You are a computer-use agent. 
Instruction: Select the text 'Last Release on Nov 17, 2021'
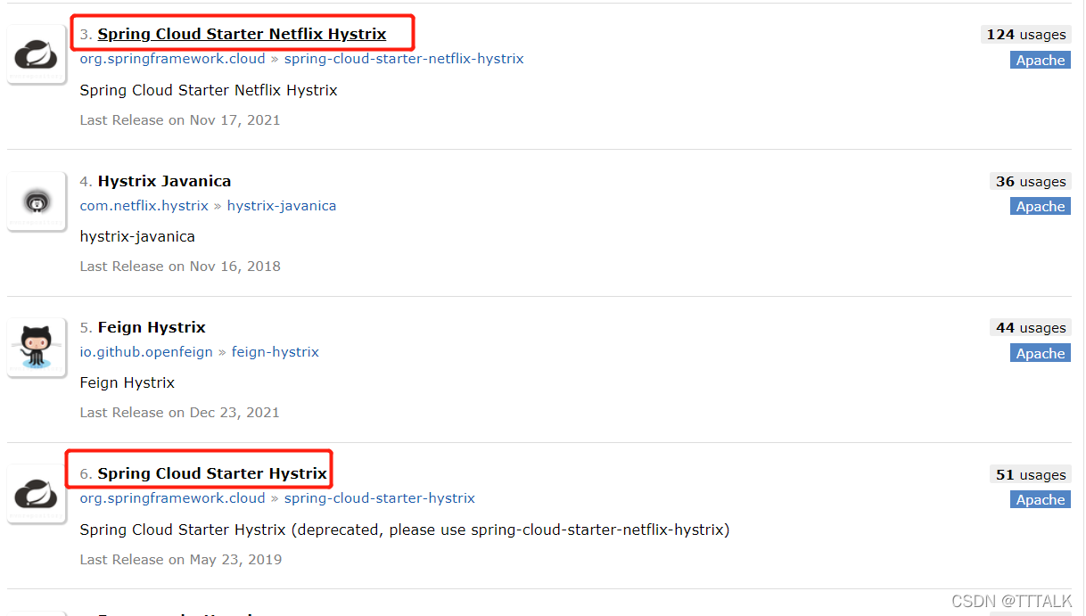(x=180, y=120)
